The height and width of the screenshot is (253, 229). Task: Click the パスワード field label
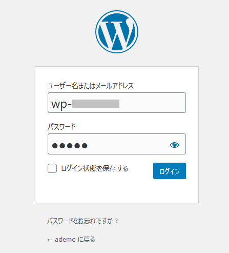tap(61, 127)
